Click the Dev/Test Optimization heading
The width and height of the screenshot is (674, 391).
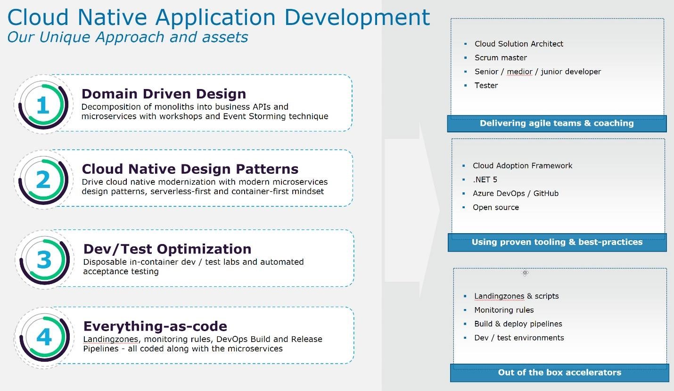click(x=167, y=249)
